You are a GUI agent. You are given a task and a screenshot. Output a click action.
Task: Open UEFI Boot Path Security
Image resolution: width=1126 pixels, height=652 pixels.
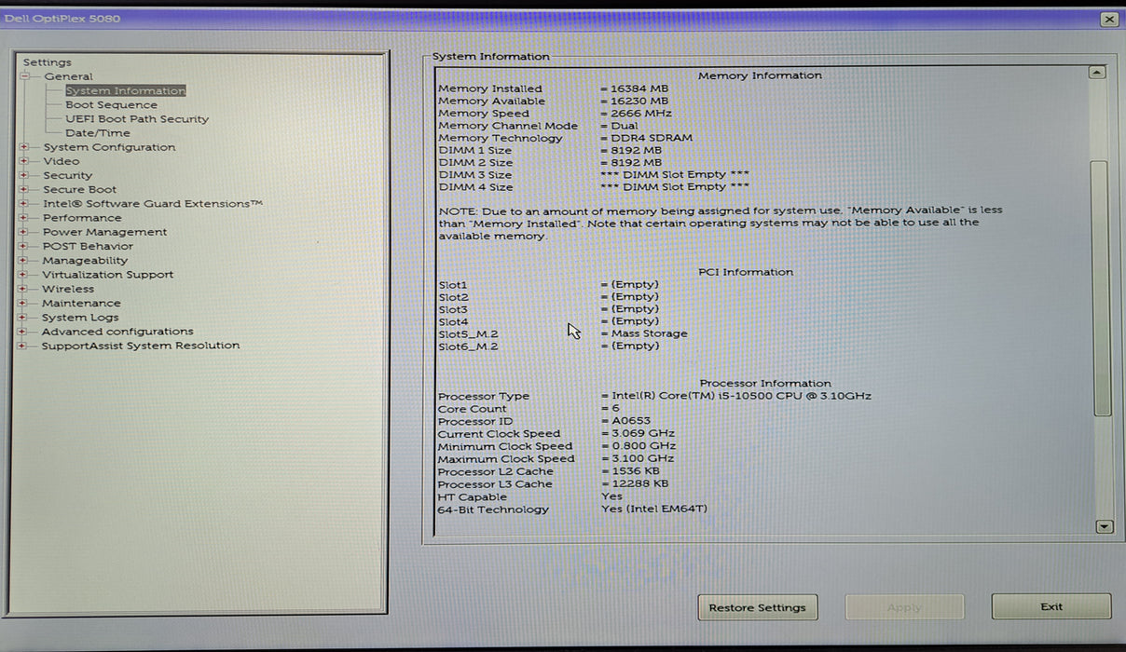(x=136, y=119)
